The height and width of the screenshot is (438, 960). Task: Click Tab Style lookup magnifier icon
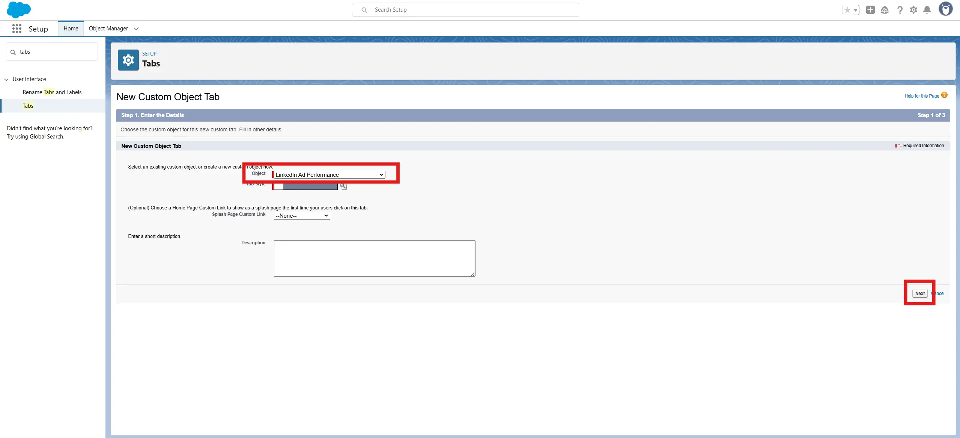[x=343, y=186]
